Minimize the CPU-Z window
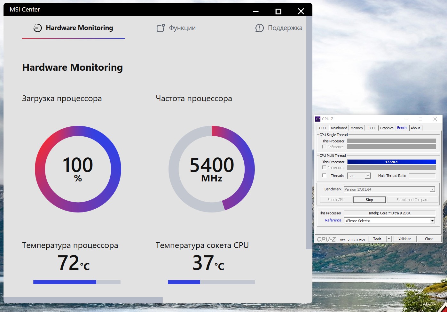Screen dimensions: 447x312 (406, 119)
